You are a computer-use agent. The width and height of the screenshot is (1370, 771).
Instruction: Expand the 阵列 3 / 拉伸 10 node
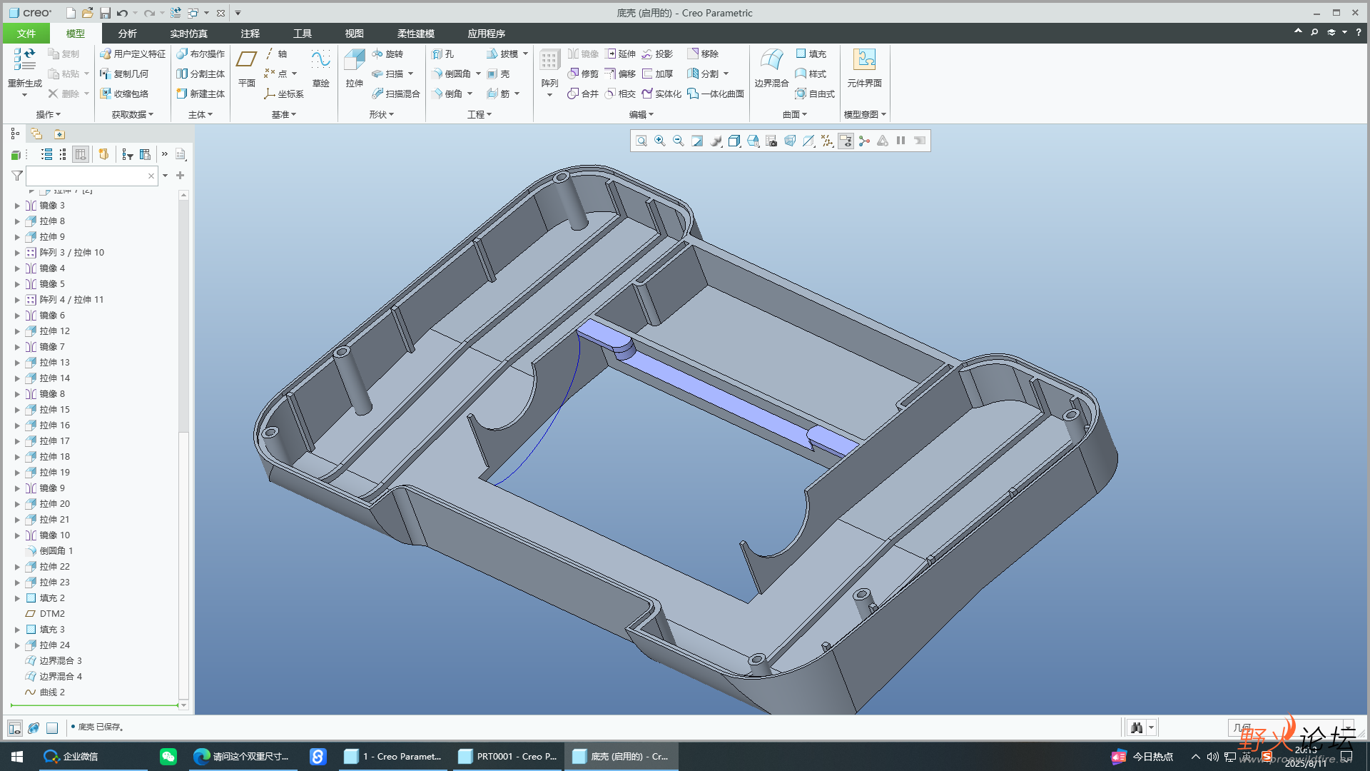point(17,253)
